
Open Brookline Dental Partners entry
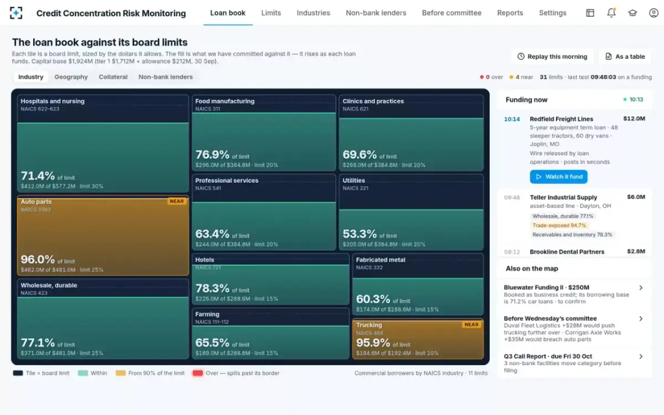click(x=574, y=252)
